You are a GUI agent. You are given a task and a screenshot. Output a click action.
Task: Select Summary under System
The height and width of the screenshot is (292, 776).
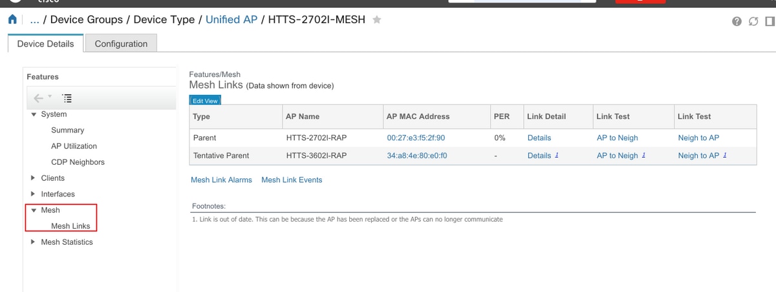(x=68, y=130)
